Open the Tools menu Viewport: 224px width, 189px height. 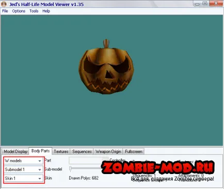[34, 11]
